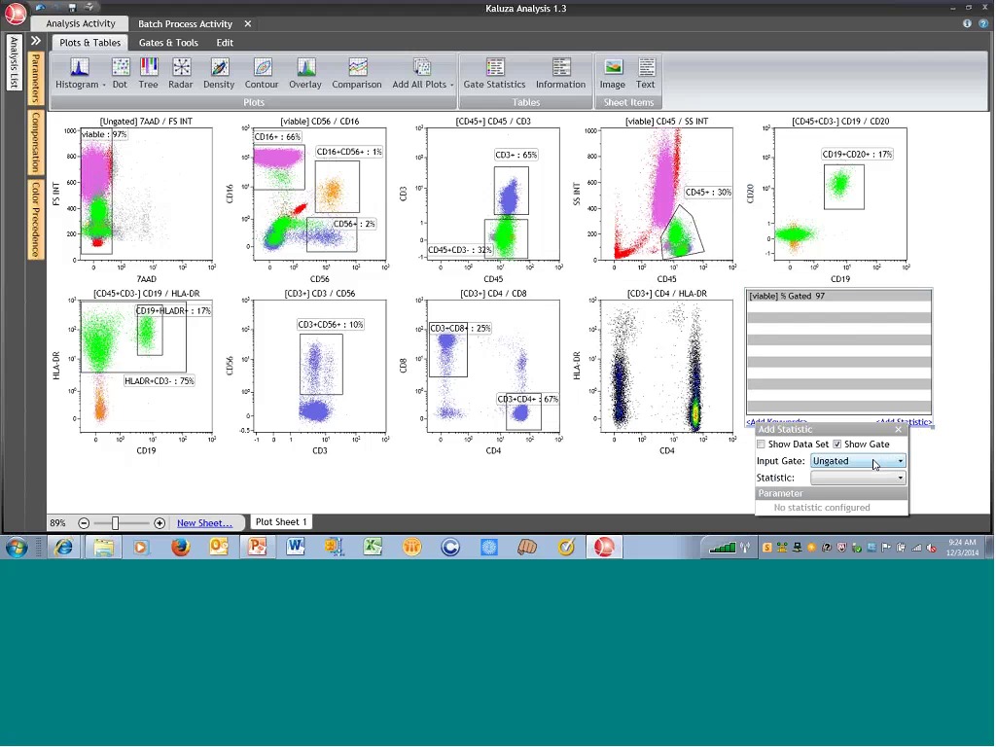Click the New Sheet link

click(204, 523)
